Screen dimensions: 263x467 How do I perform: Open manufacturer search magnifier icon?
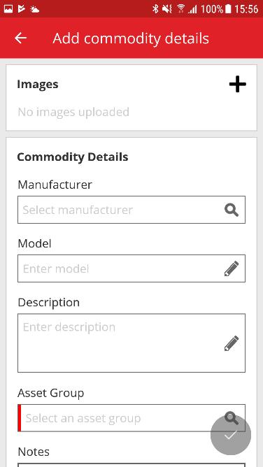coord(232,210)
